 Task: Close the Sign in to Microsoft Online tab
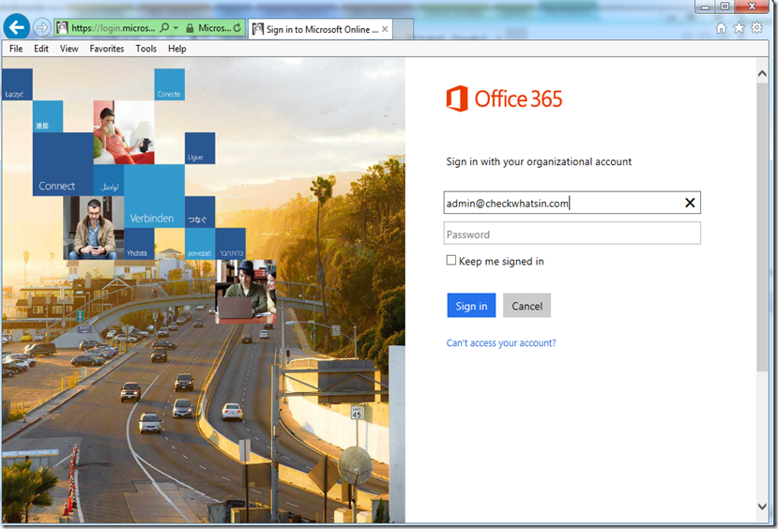click(385, 29)
